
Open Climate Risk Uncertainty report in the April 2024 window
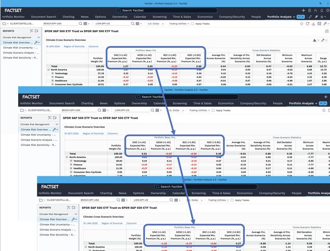[x=20, y=47]
